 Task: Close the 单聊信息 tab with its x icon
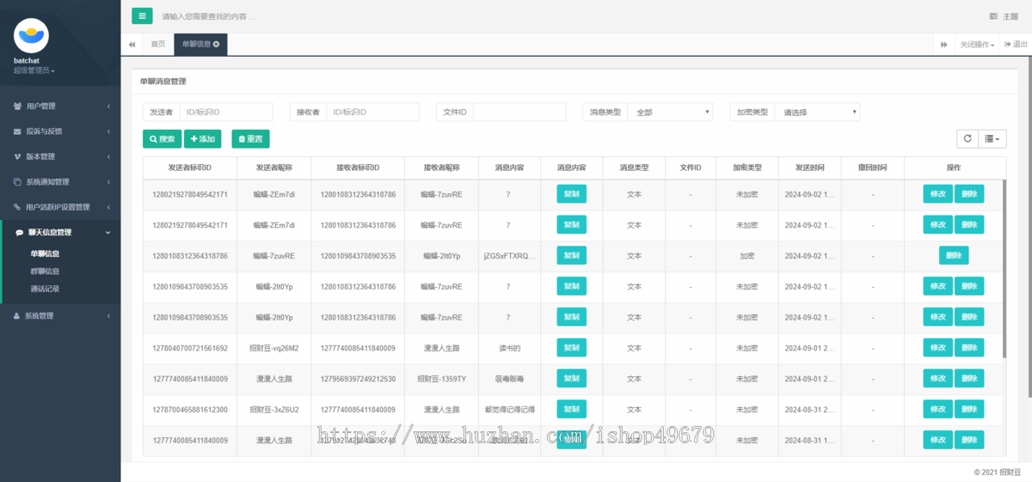tap(216, 44)
